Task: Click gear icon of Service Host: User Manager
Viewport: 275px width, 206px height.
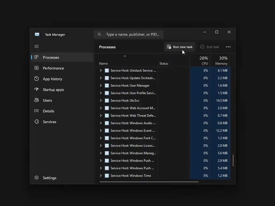Action: [107, 86]
